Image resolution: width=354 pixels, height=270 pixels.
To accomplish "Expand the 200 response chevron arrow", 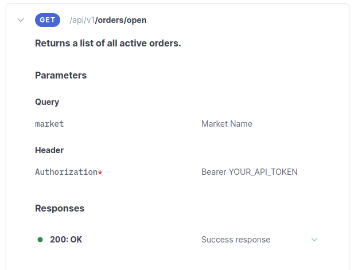I will click(x=314, y=240).
